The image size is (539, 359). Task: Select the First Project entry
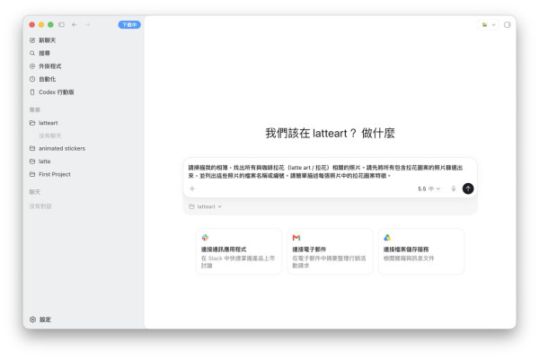tap(55, 174)
